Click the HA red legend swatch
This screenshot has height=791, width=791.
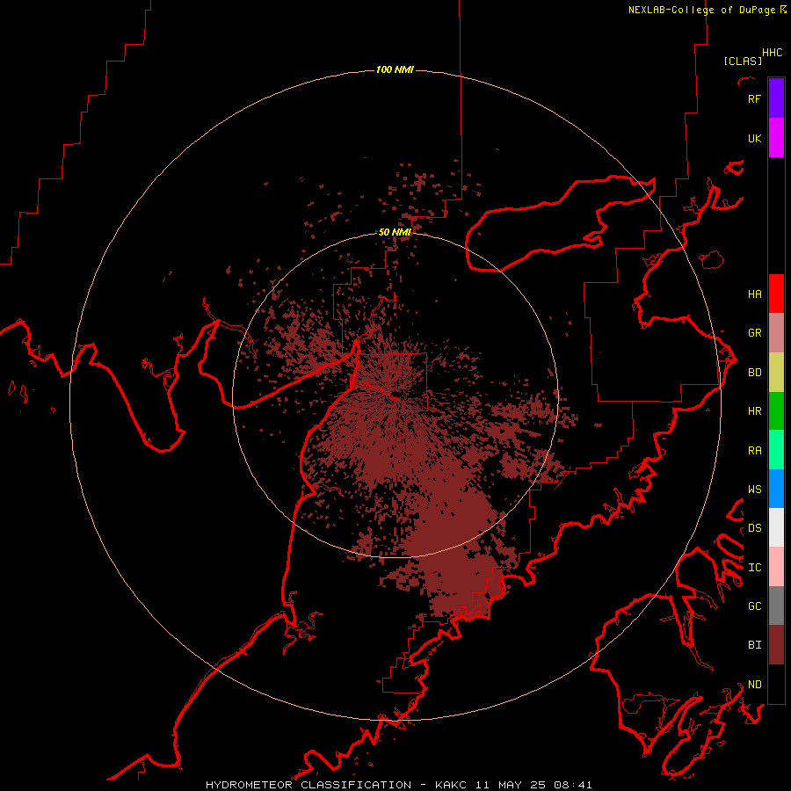point(776,294)
